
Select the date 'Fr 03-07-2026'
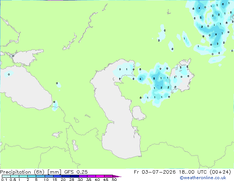point(155,172)
